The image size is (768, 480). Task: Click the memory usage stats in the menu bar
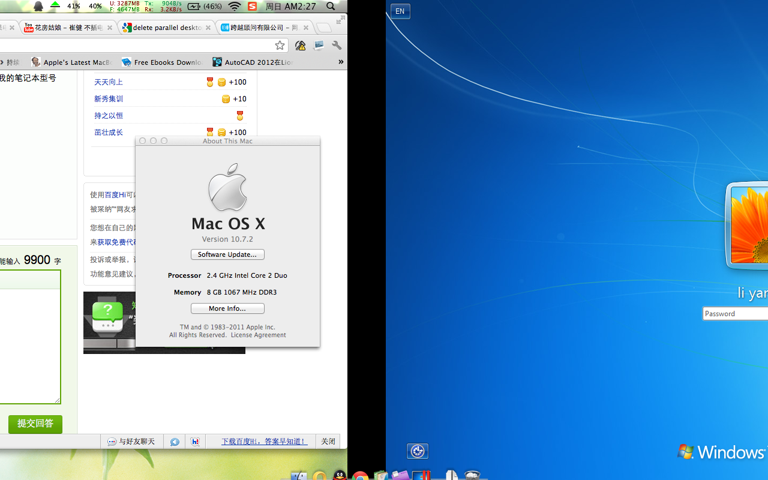point(125,6)
